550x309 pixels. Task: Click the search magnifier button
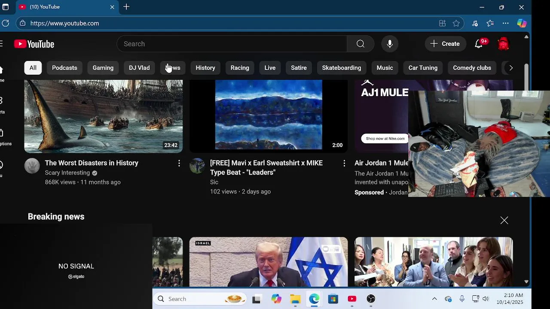click(361, 44)
